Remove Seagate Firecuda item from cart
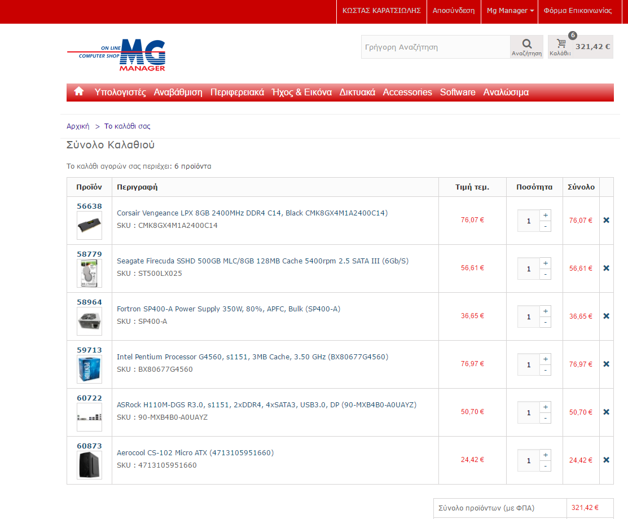This screenshot has height=519, width=628. (607, 268)
